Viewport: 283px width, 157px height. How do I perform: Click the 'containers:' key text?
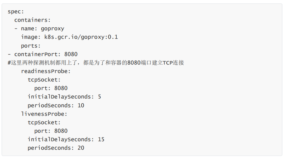pos(32,20)
